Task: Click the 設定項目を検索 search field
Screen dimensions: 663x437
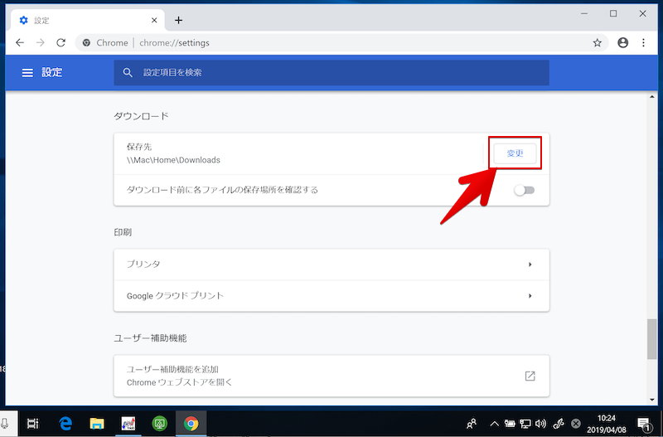Action: (x=331, y=73)
